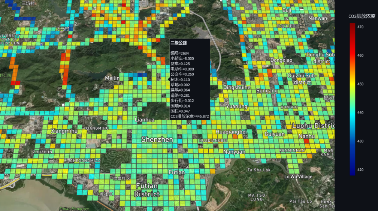Click the Meilin place label
378x211 pixels.
click(x=112, y=78)
